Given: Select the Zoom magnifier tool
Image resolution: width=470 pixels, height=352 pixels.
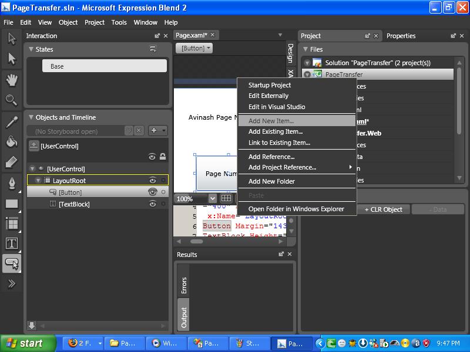Looking at the screenshot, I should [12, 100].
